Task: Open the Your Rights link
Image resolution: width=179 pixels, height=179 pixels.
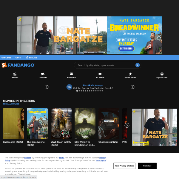Action: 101,161
